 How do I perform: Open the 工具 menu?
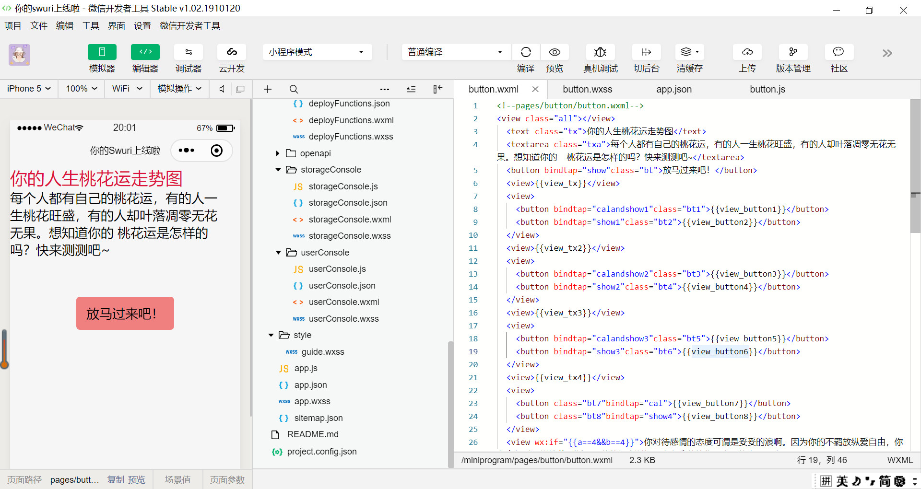[x=91, y=26]
